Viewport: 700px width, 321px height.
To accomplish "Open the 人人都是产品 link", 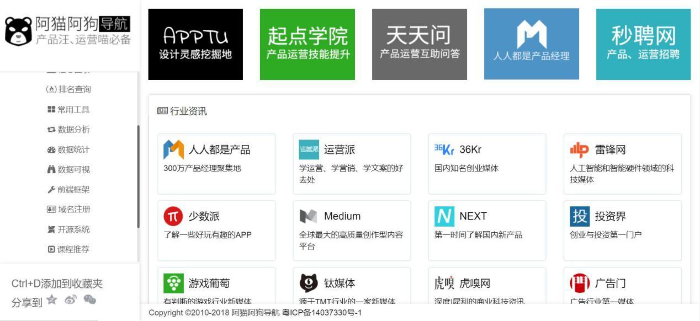I will pos(219,150).
